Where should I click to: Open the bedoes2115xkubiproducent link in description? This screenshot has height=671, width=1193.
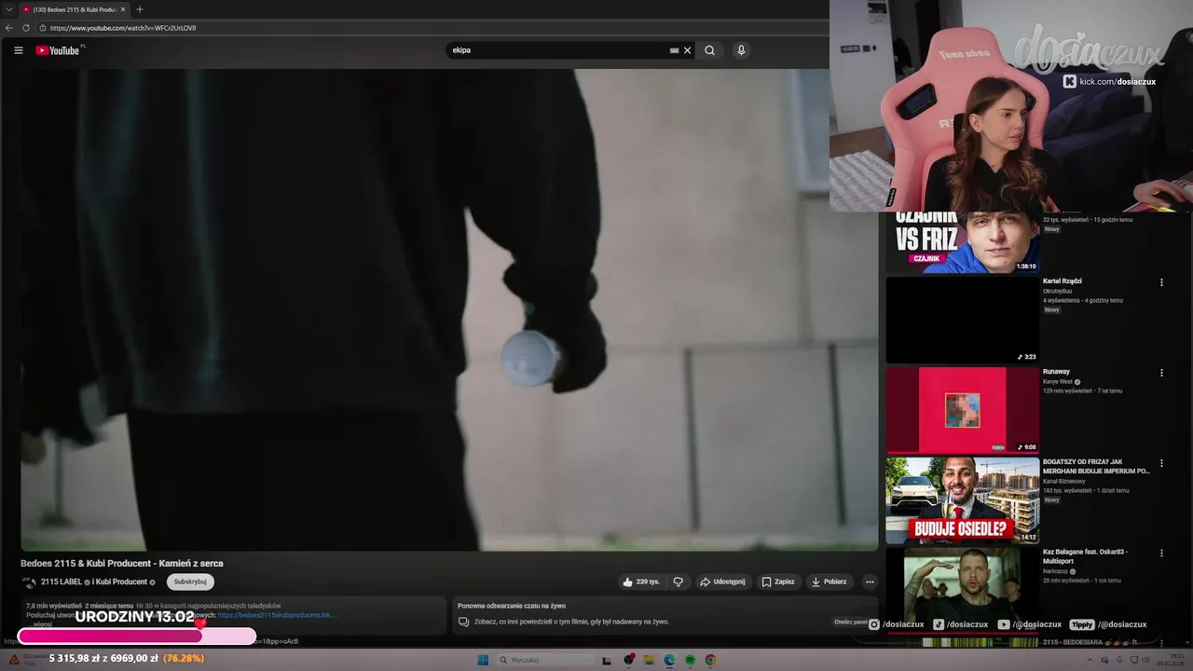pos(277,615)
